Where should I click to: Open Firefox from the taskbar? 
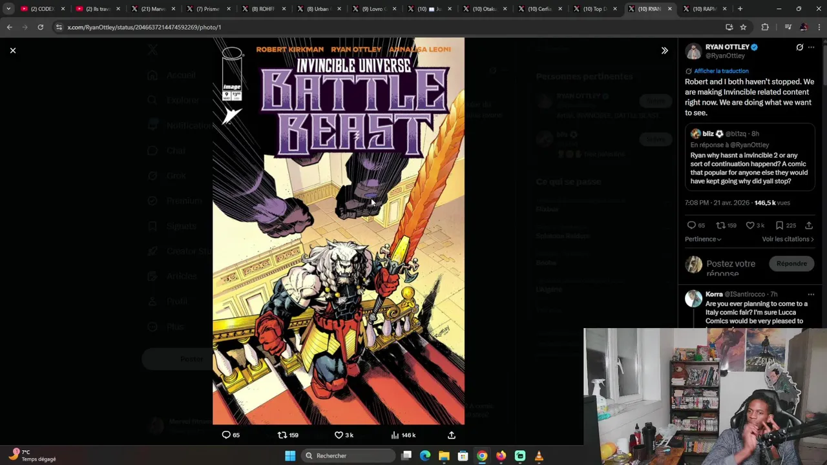501,456
